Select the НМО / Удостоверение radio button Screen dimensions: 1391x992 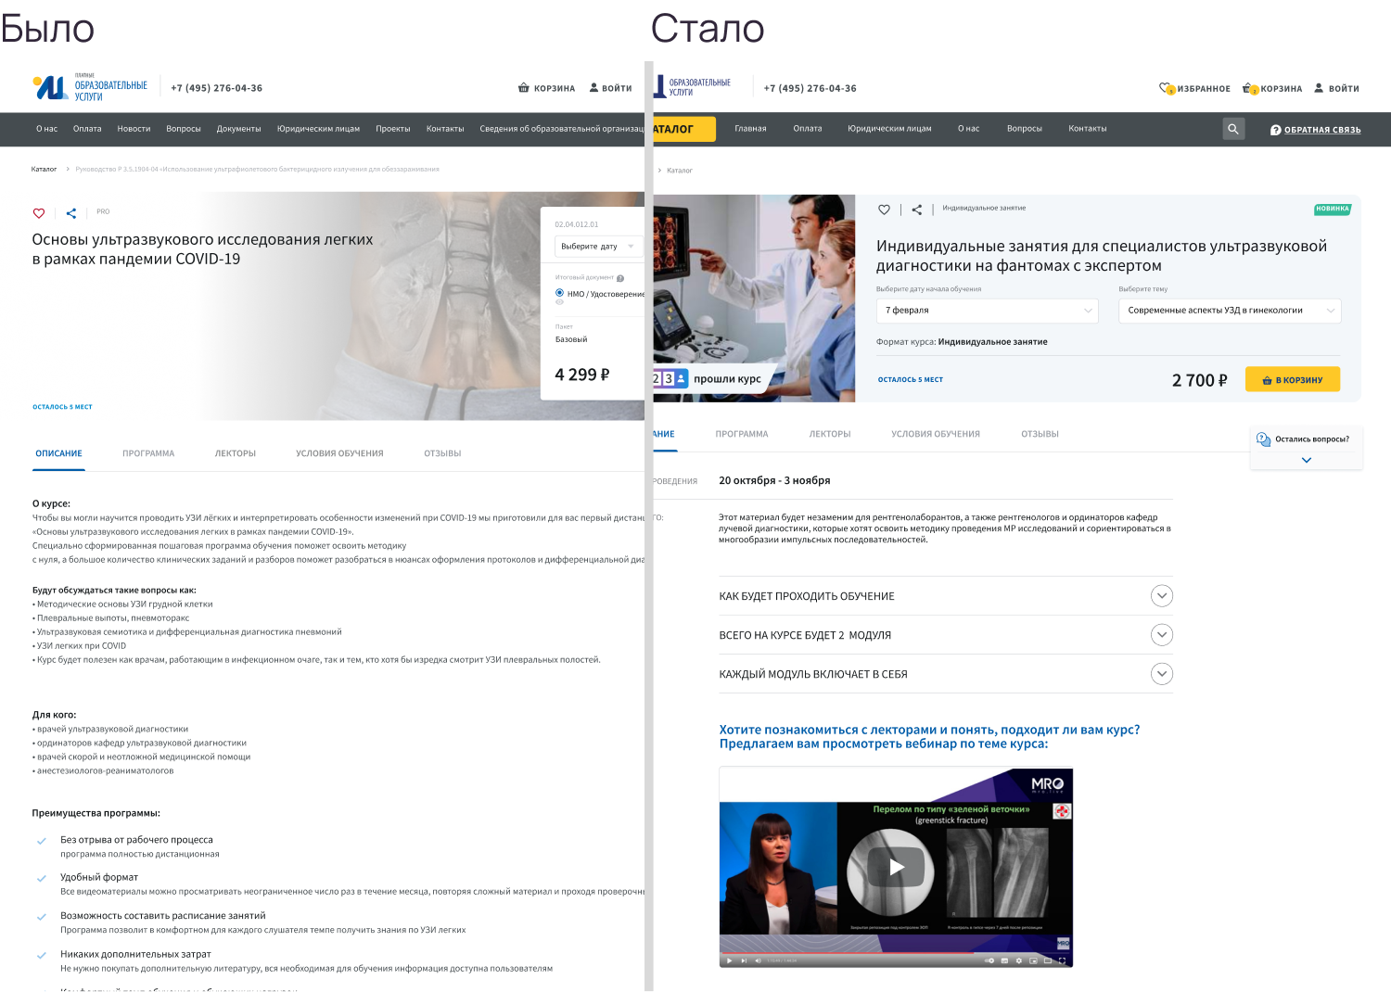559,293
